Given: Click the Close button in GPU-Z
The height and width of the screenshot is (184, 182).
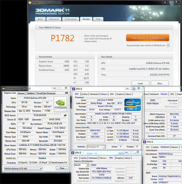Looking at the screenshot, I should coord(62,168).
